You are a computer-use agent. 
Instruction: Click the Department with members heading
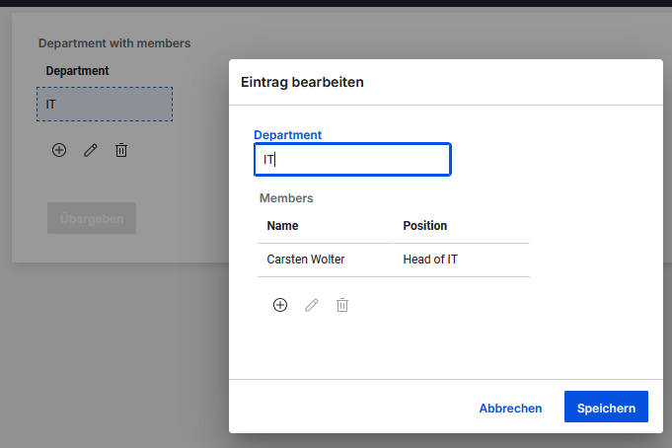point(114,43)
